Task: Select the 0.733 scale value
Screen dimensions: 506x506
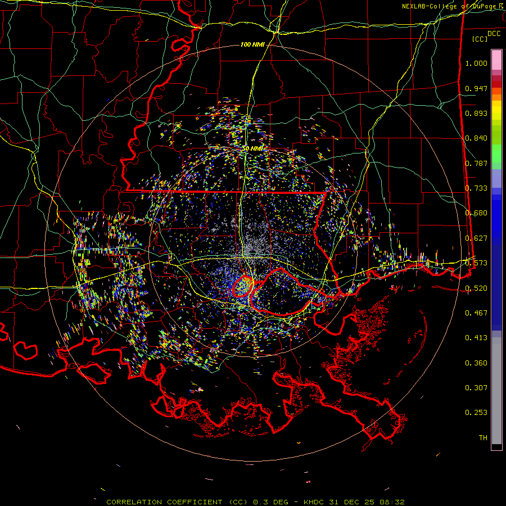Action: (x=476, y=188)
